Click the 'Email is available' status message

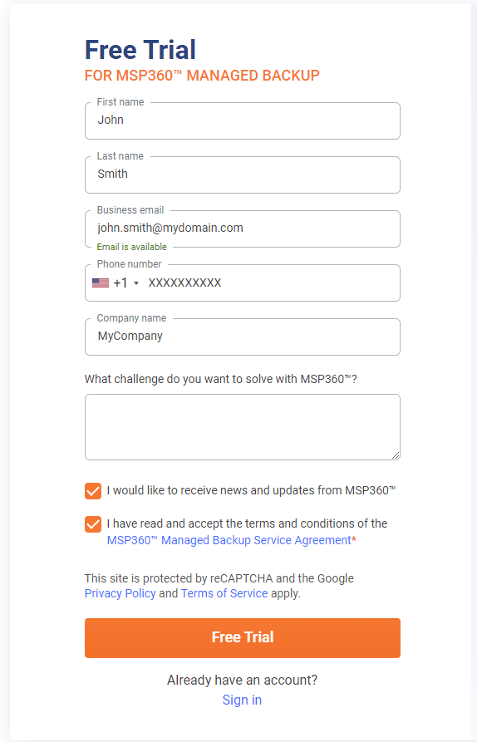pyautogui.click(x=131, y=247)
